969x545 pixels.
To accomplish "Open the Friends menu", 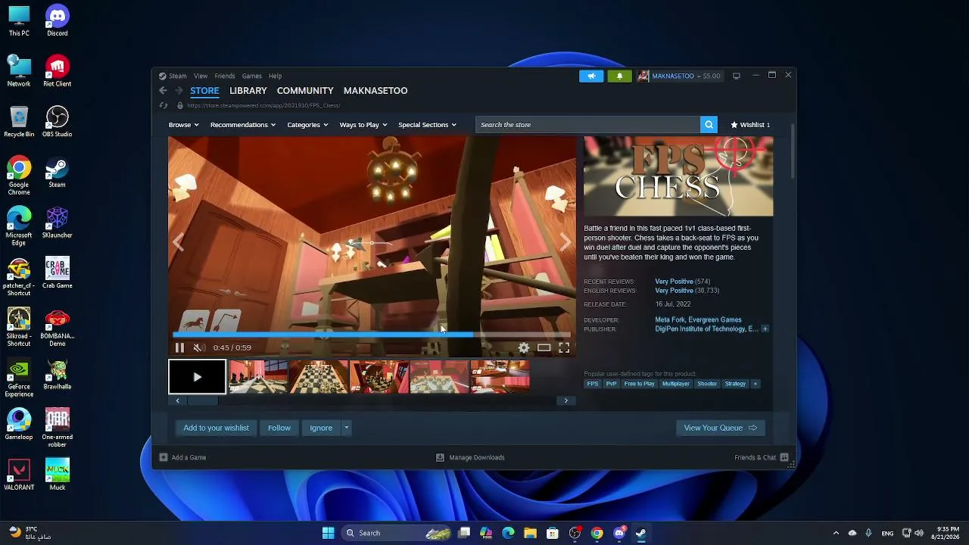I will pyautogui.click(x=225, y=76).
